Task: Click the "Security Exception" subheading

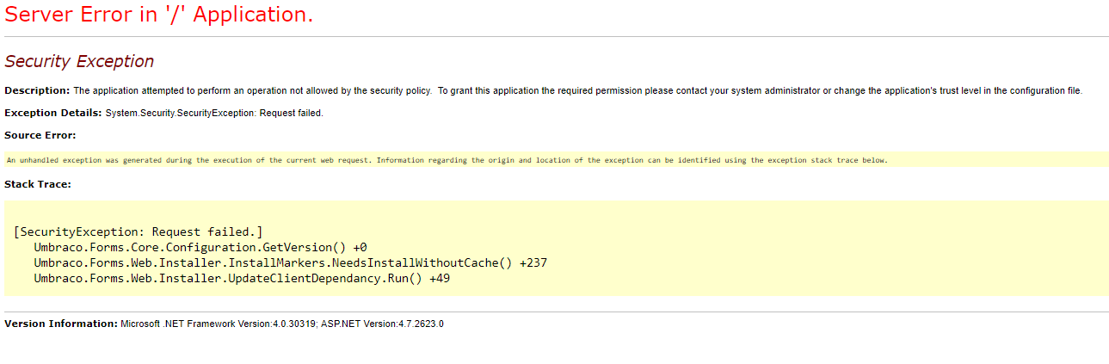Action: pos(79,61)
